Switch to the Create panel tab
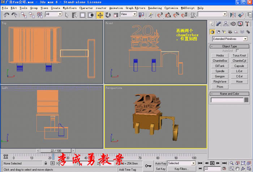253x172 pixels. coord(211,24)
